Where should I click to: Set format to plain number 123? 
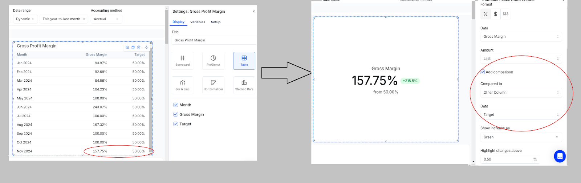[x=505, y=14]
